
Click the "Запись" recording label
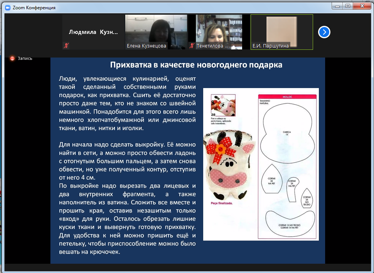pos(25,58)
